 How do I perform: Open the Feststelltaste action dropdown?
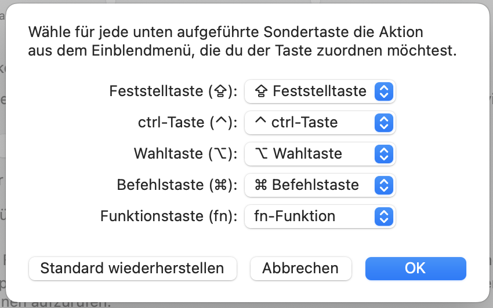click(x=320, y=91)
